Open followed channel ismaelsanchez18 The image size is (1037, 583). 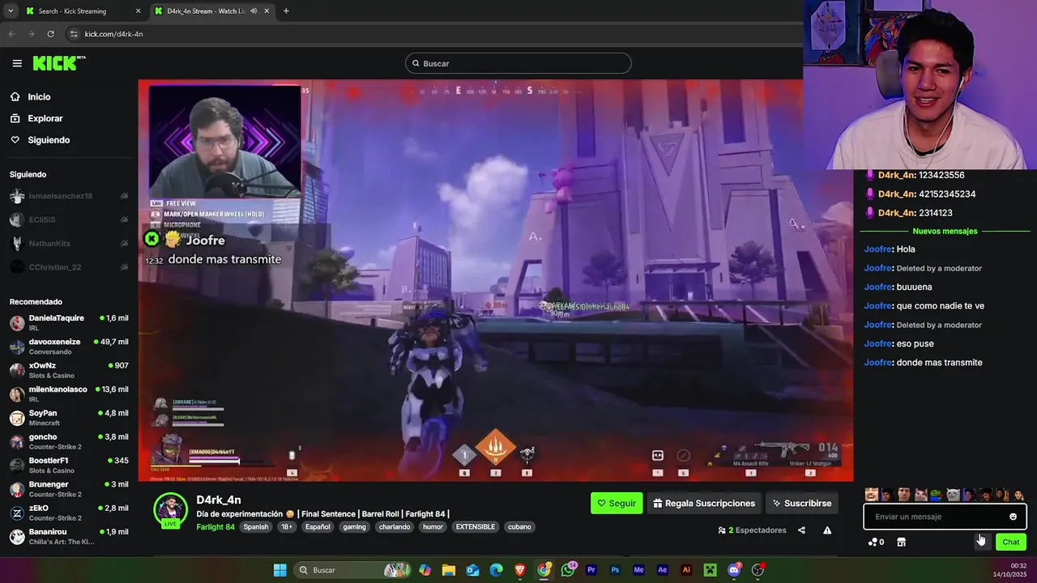click(x=69, y=196)
